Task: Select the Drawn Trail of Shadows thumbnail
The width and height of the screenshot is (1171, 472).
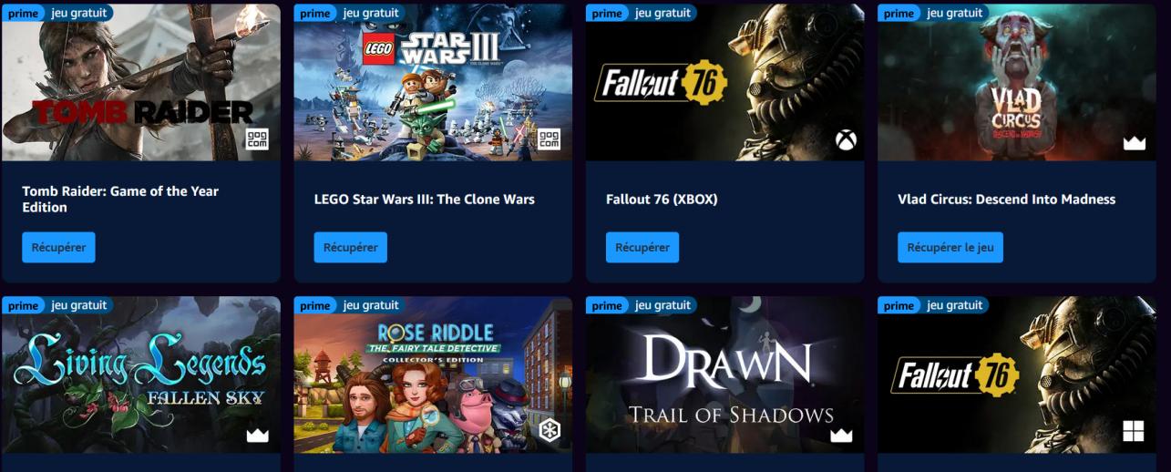Action: pyautogui.click(x=724, y=375)
